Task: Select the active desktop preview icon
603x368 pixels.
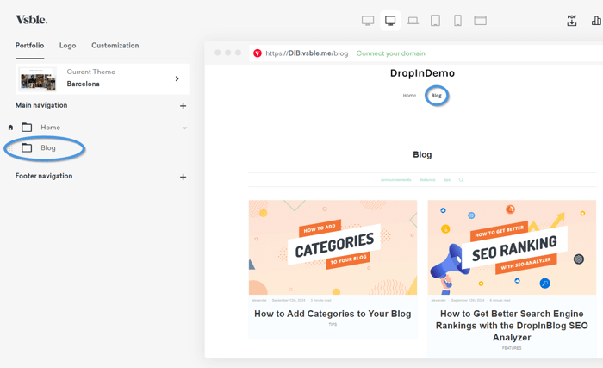Action: (x=390, y=21)
